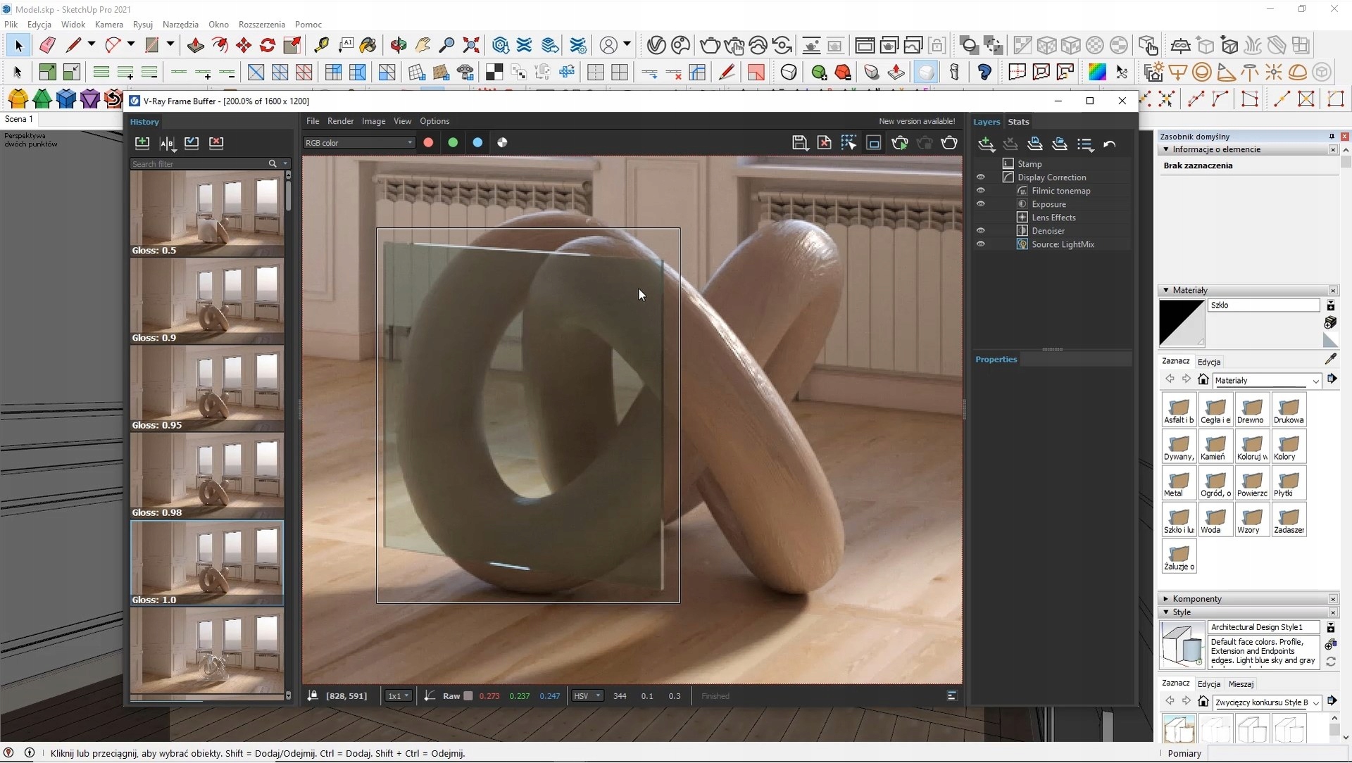Open the Materiały collection dropdown

click(1315, 381)
